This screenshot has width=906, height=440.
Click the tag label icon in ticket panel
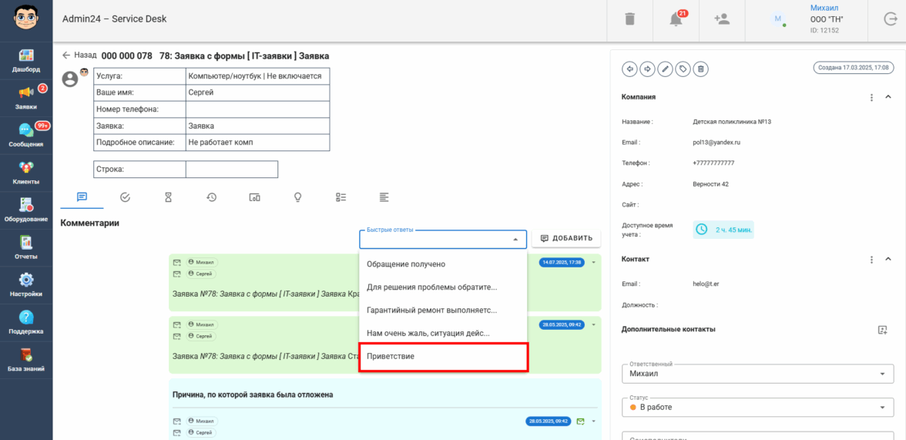coord(683,69)
